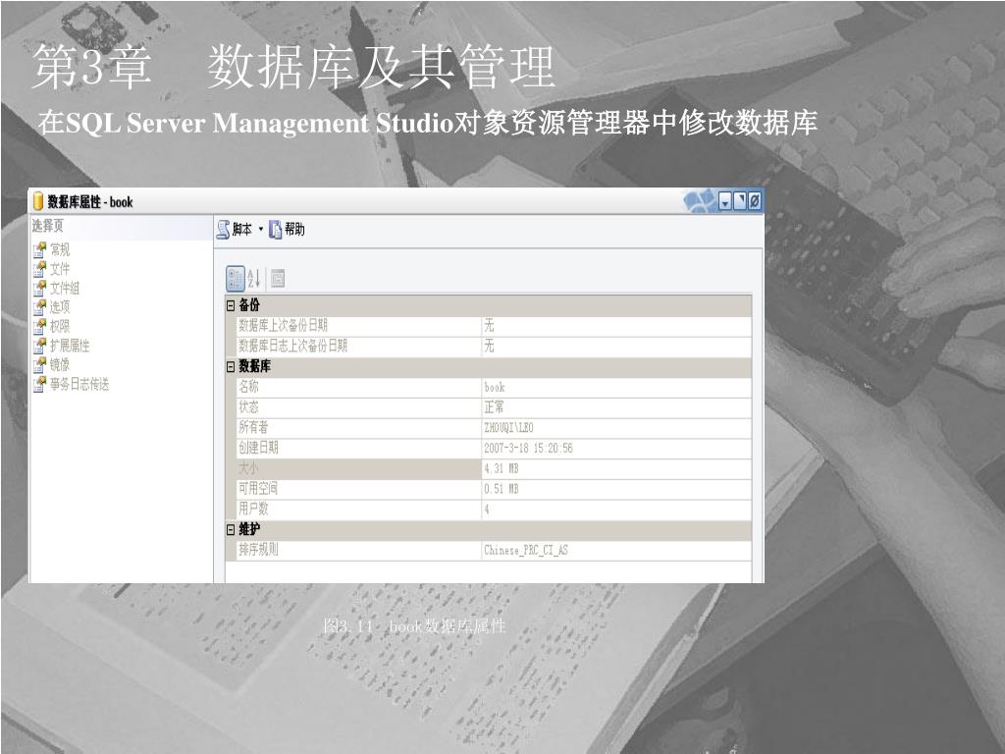The image size is (1005, 754).
Task: Select the 选项 page label
Action: click(60, 307)
